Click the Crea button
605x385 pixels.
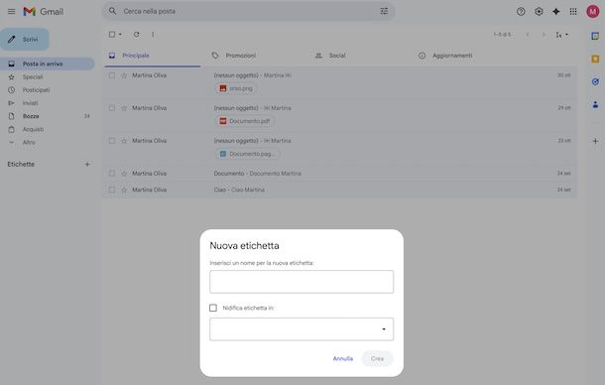(x=377, y=359)
